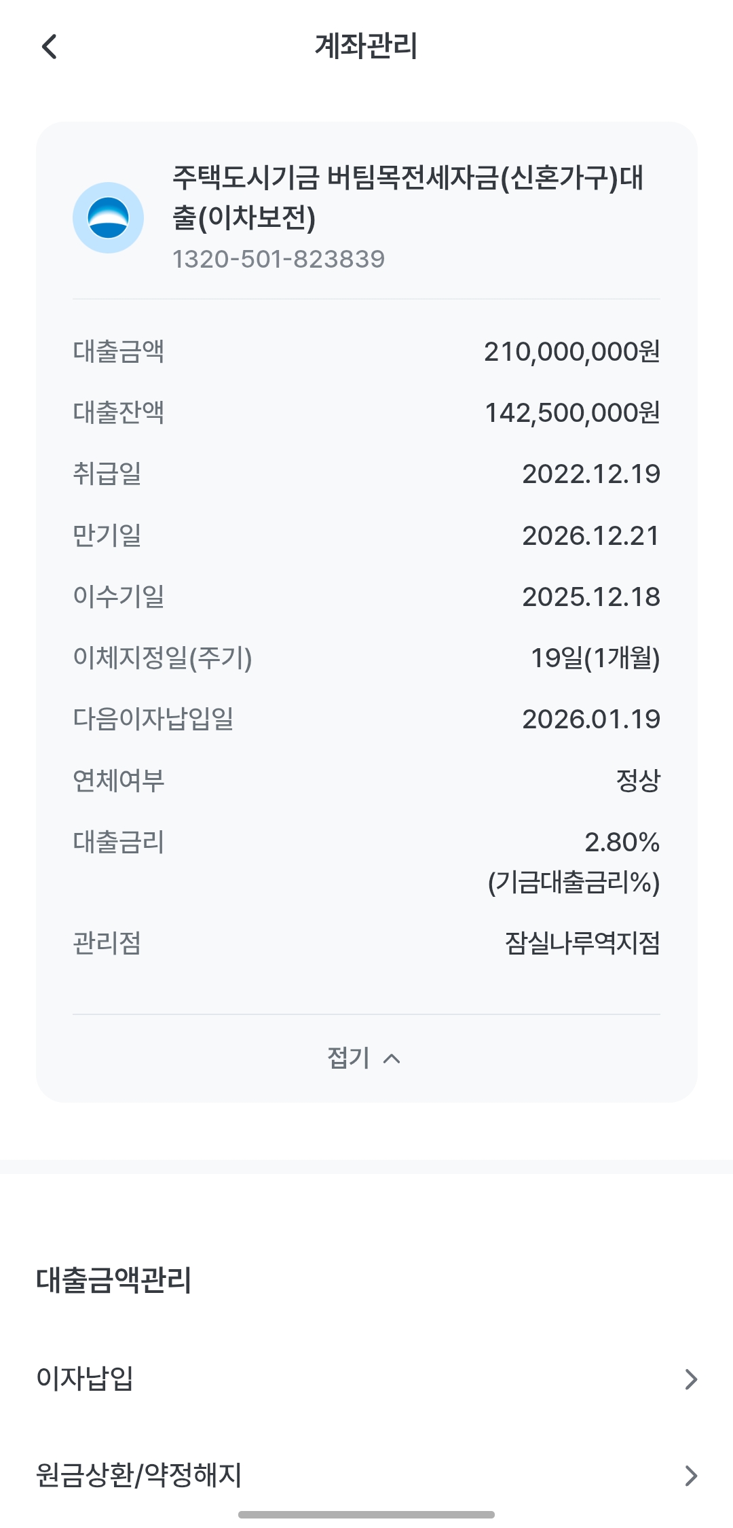733x1528 pixels.
Task: Tap the blue bank logo icon
Action: pos(108,218)
